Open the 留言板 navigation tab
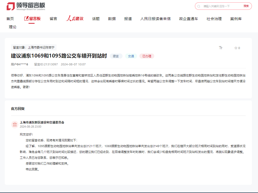The image size is (258, 193). click(x=32, y=19)
